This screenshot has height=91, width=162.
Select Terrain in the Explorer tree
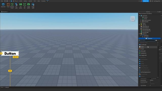click(x=146, y=19)
